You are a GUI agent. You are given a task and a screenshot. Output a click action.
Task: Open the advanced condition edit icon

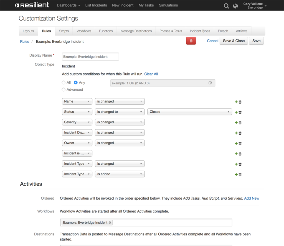[210, 83]
